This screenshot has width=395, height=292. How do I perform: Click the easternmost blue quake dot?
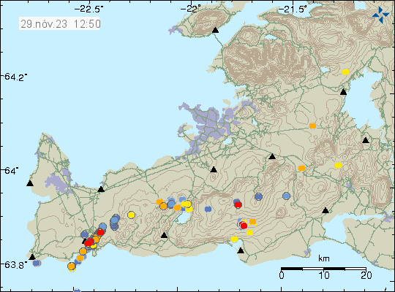tap(286, 196)
